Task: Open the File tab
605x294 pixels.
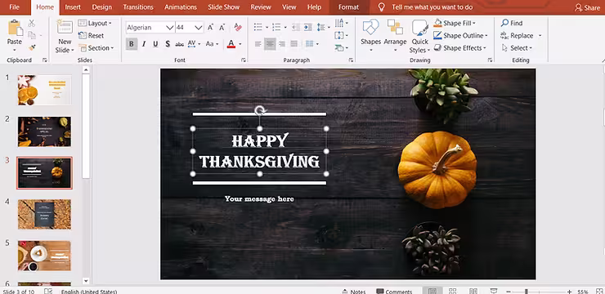Action: tap(14, 7)
